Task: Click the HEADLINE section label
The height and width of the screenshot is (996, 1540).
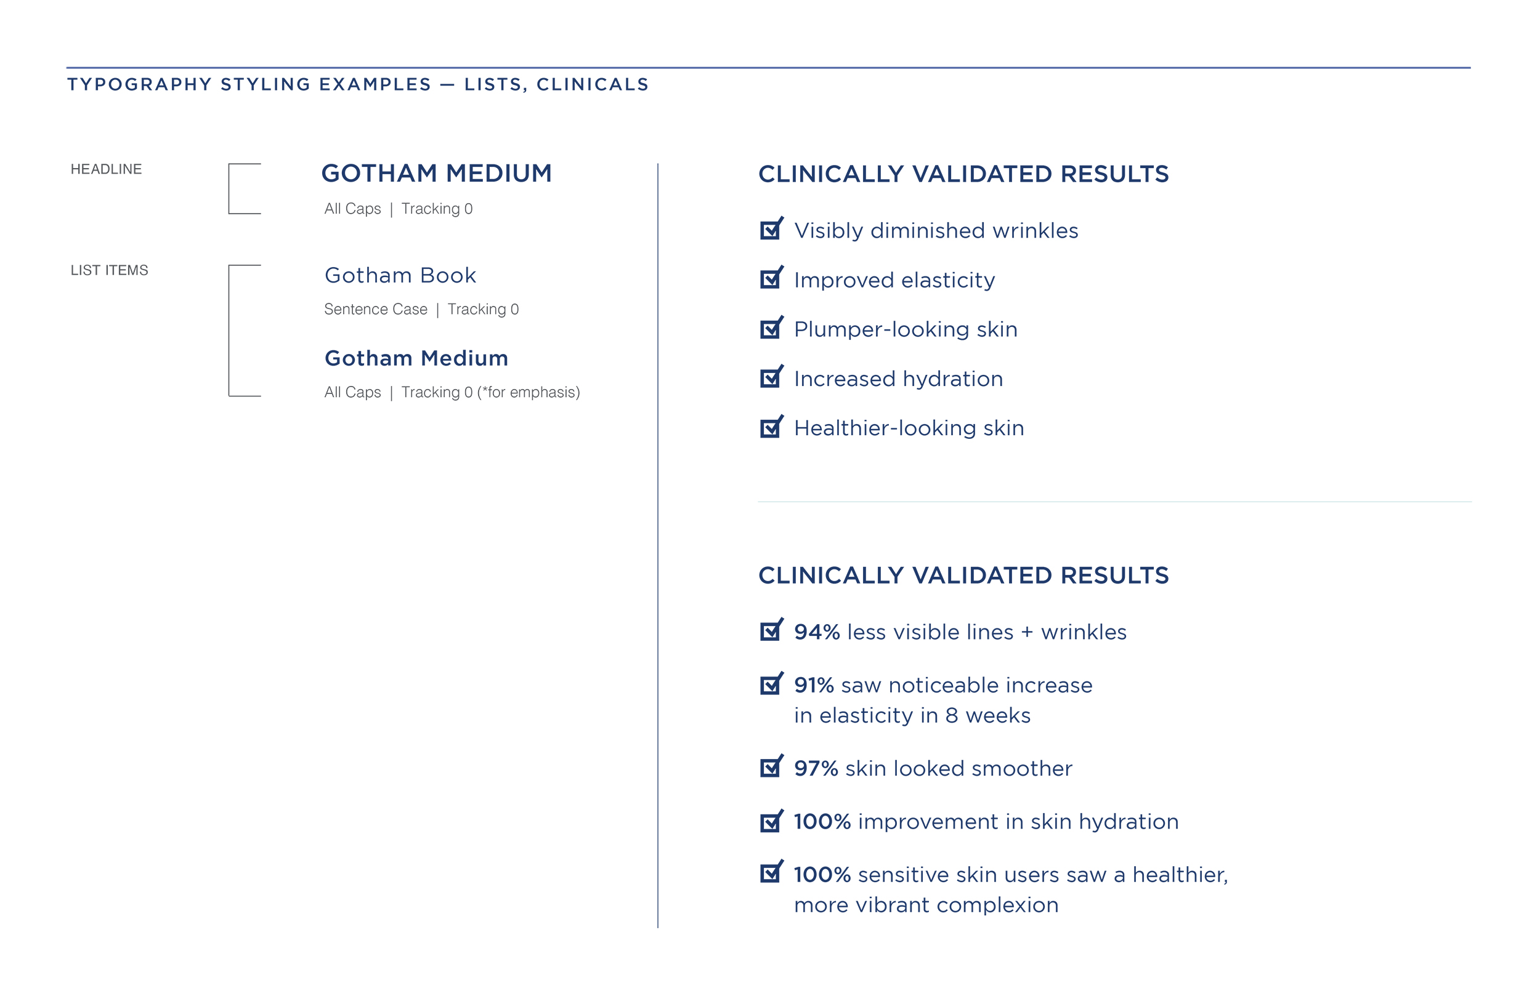Action: (x=106, y=169)
